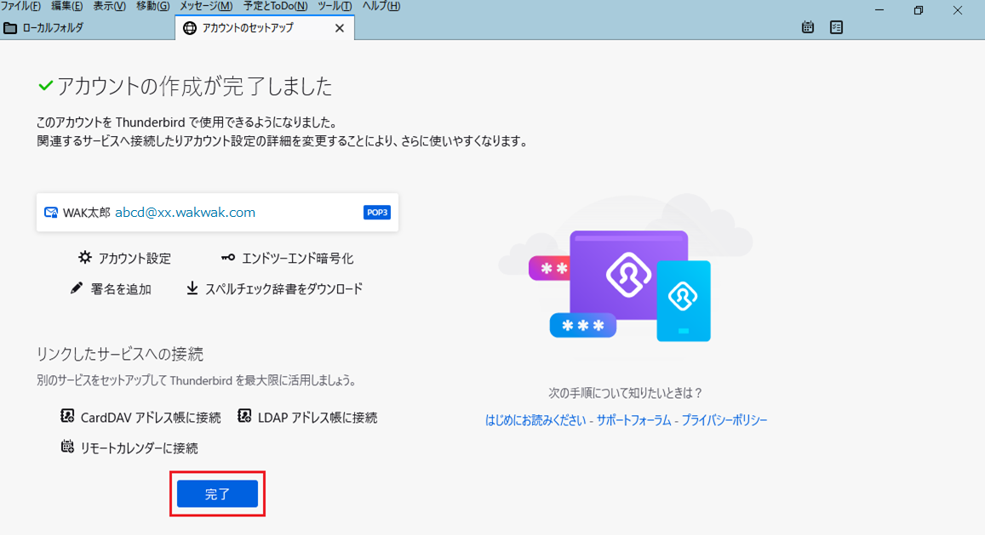The height and width of the screenshot is (535, 985).
Task: Click the LDAP address book icon
Action: [x=244, y=416]
